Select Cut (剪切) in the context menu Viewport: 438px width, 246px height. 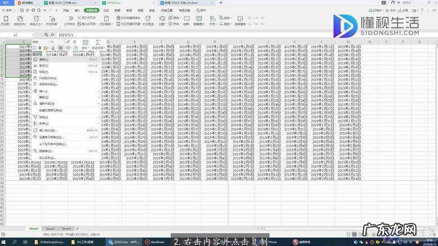pos(44,65)
